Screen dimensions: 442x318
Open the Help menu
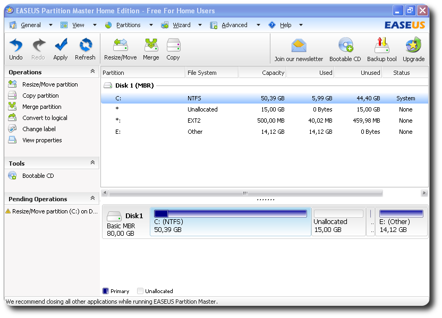[x=286, y=25]
